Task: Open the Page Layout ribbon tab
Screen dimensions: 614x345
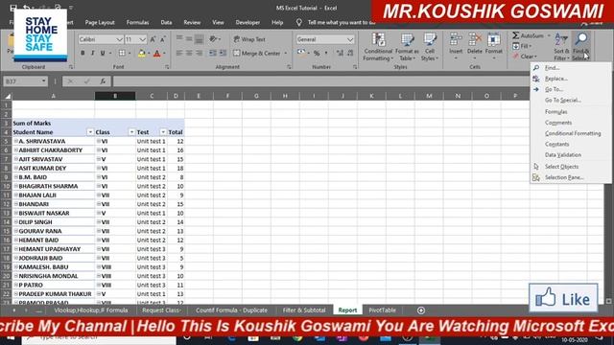Action: [x=100, y=23]
